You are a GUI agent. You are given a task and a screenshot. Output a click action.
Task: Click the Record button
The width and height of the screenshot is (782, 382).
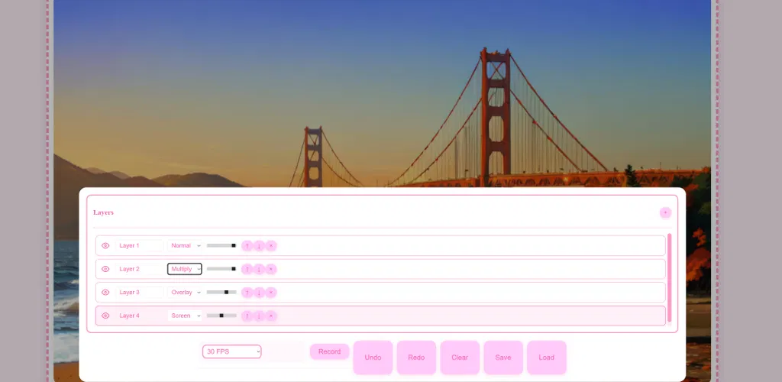[329, 351]
